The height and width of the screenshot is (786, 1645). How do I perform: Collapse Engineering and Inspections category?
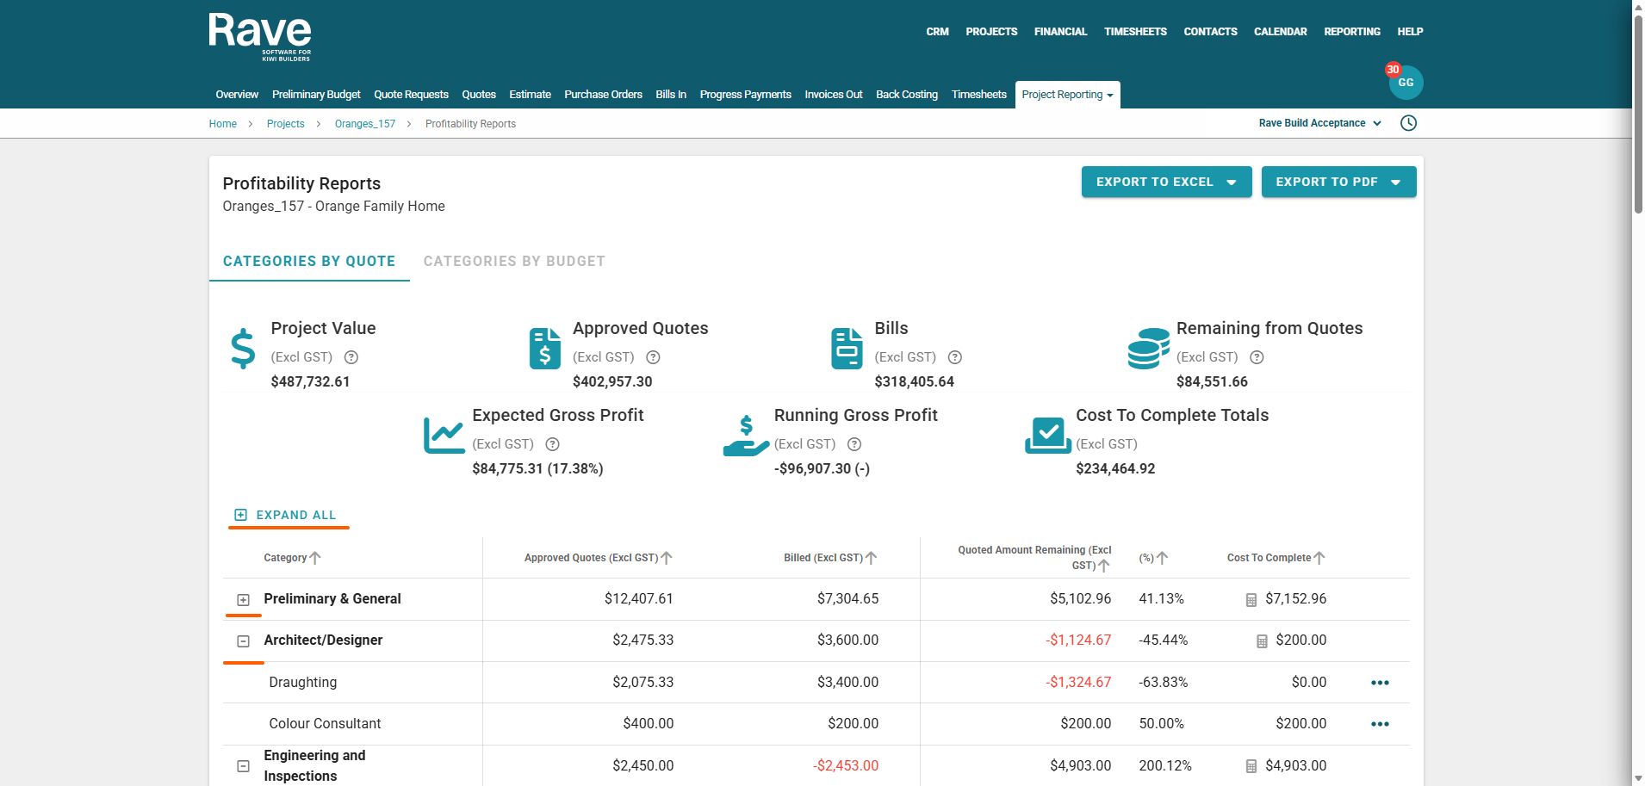click(x=244, y=766)
